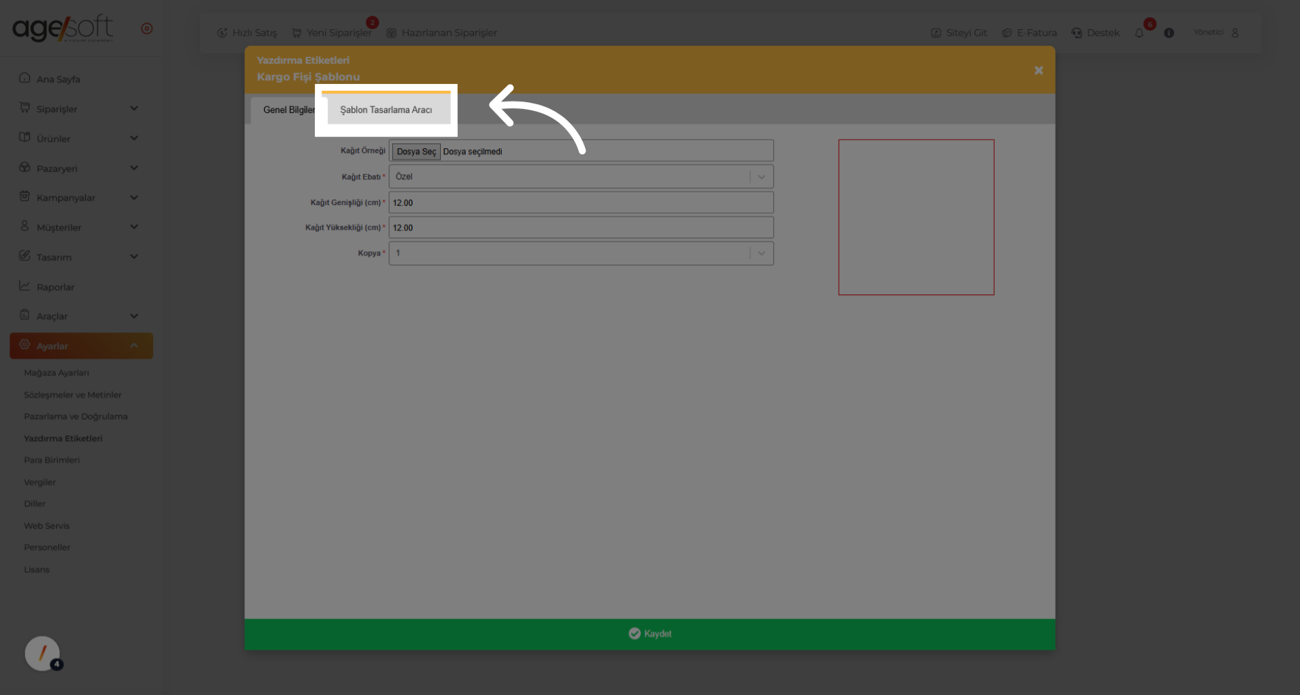Image resolution: width=1300 pixels, height=695 pixels.
Task: Open Hızlı Satış in top bar
Action: pos(247,32)
